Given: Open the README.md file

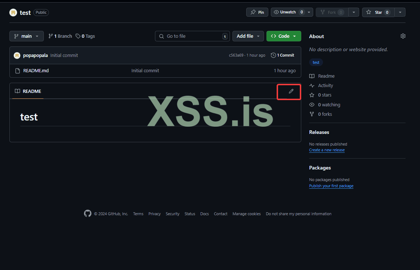Looking at the screenshot, I should coord(36,71).
